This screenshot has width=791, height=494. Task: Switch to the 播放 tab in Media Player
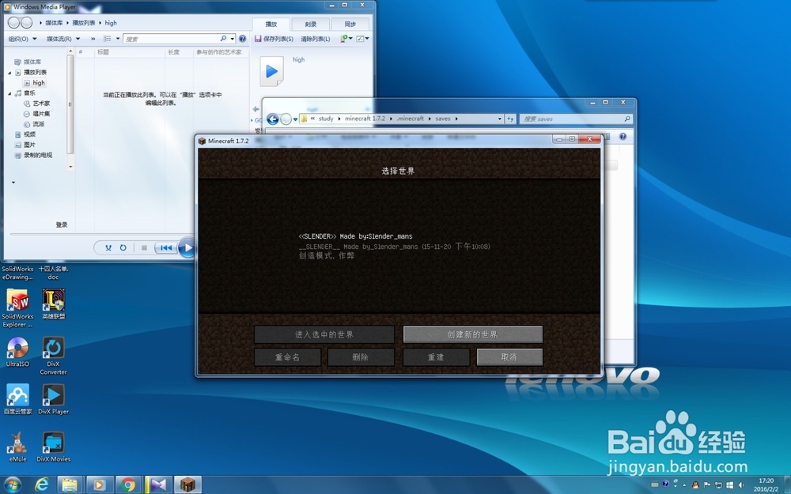click(x=271, y=25)
